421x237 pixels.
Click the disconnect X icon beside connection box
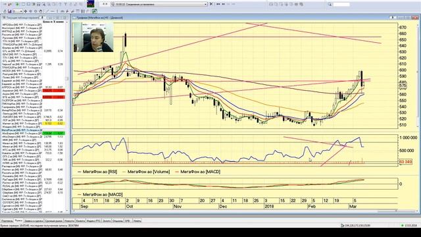point(211,5)
